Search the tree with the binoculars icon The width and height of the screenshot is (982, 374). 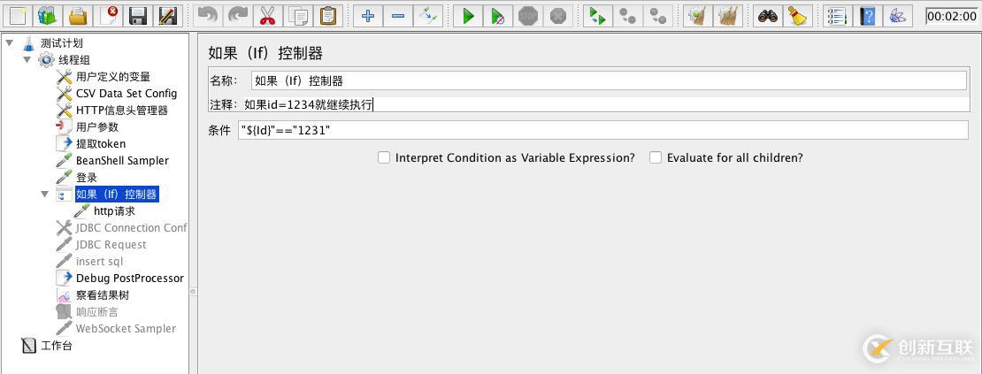coord(768,16)
